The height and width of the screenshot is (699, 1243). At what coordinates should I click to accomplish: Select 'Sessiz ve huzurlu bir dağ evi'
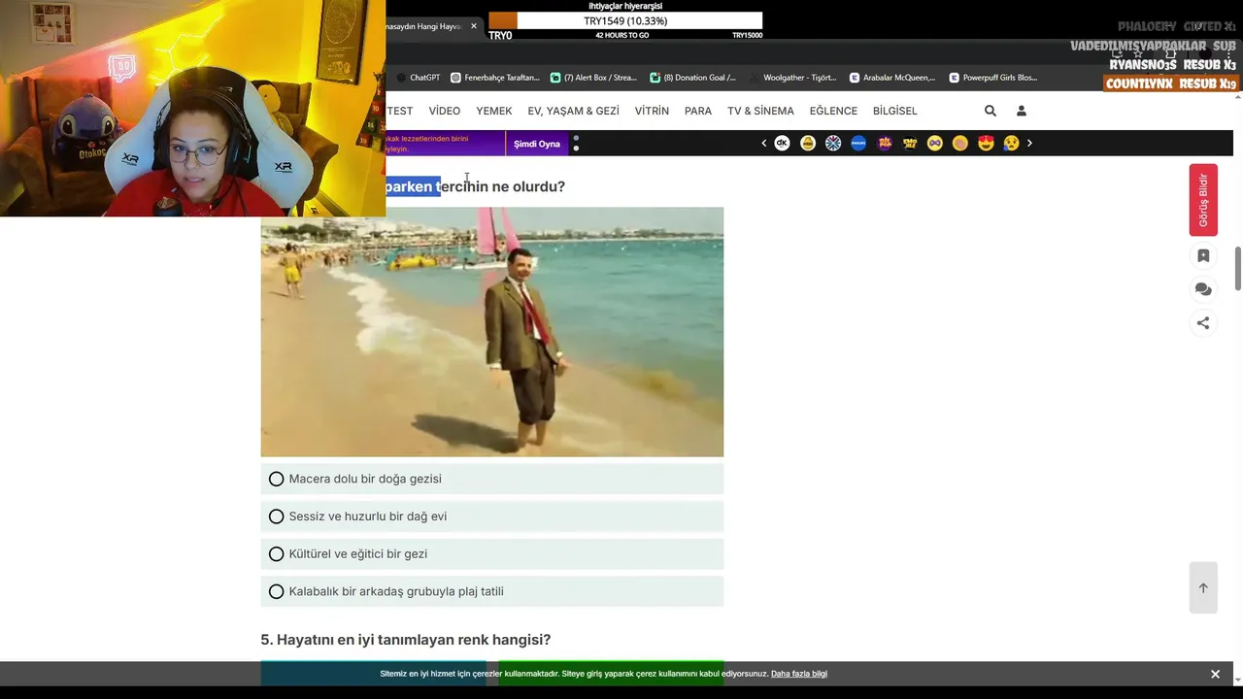[491, 516]
